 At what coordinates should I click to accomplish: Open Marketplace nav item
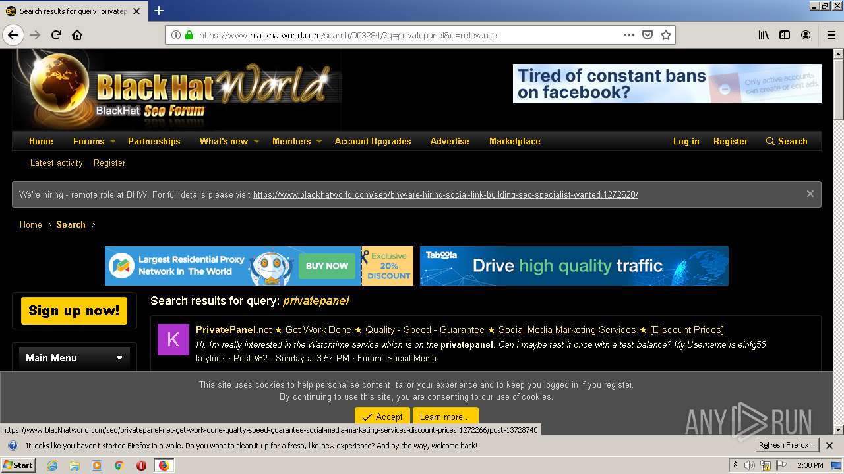tap(515, 141)
